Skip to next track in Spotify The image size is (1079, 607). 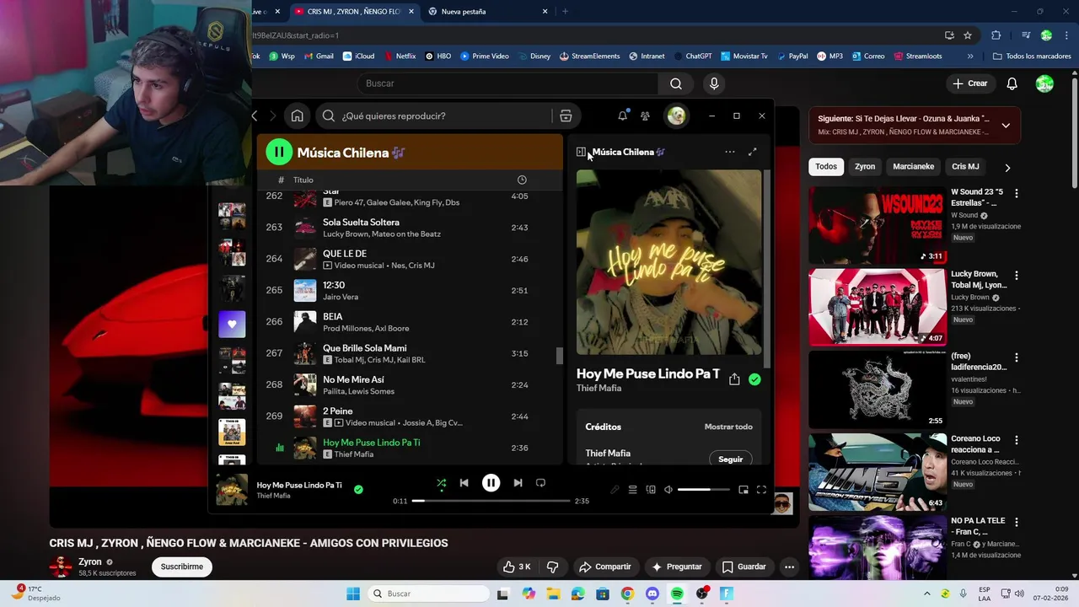pyautogui.click(x=518, y=483)
